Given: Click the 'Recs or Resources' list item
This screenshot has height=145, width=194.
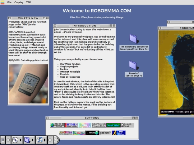Looking at the screenshot, I should tap(70, 77).
